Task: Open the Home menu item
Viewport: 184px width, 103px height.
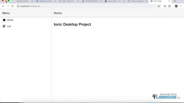Action: 26,20
